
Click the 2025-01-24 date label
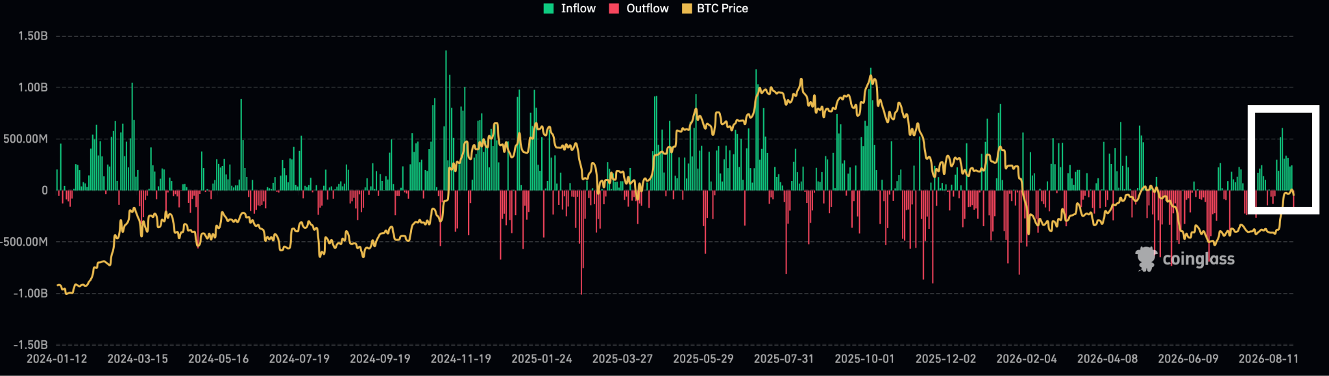click(x=542, y=358)
